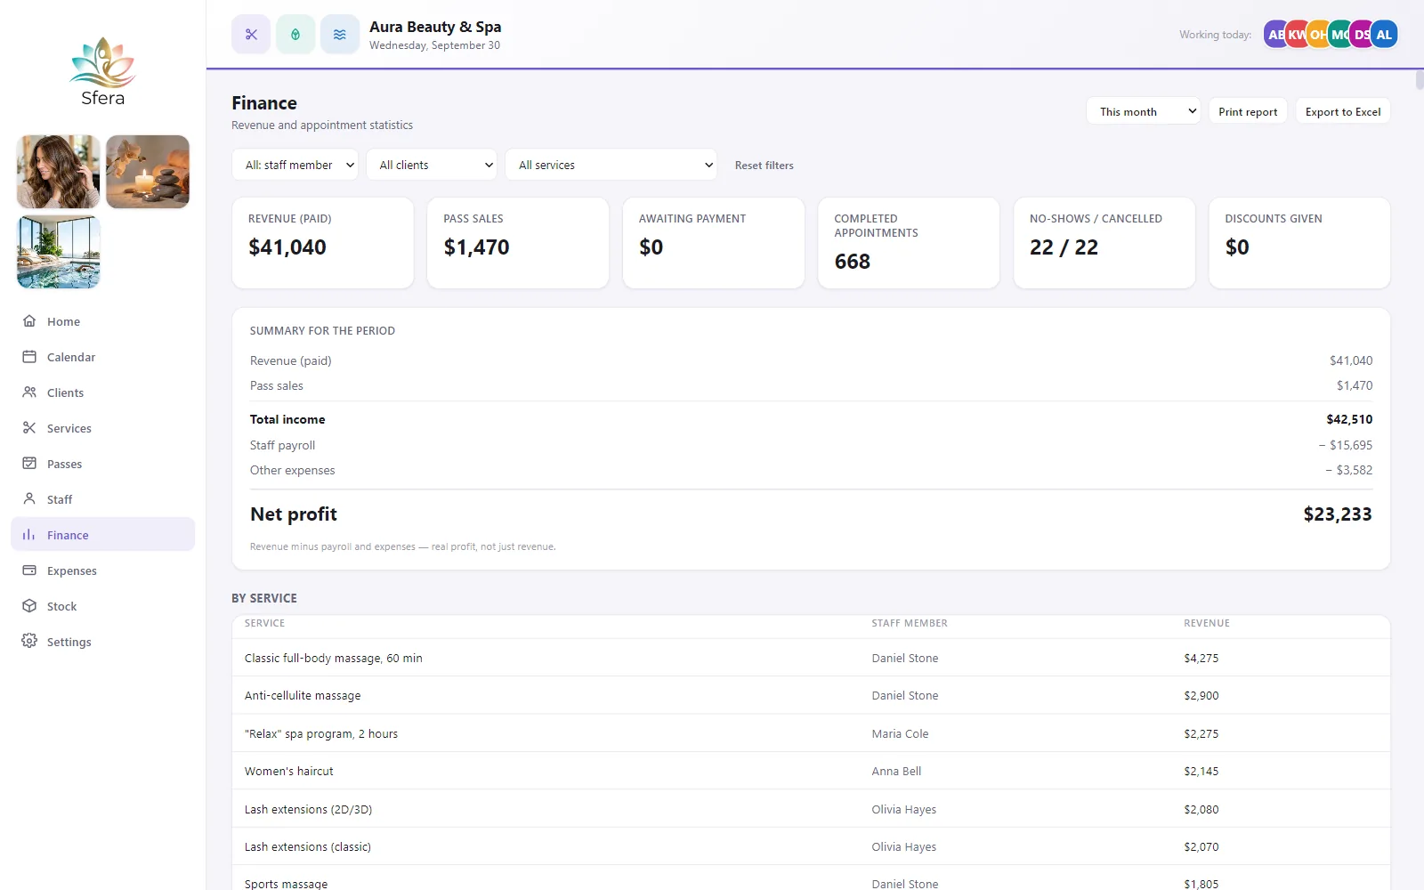
Task: Click the green spa icon in the header
Action: (x=295, y=35)
